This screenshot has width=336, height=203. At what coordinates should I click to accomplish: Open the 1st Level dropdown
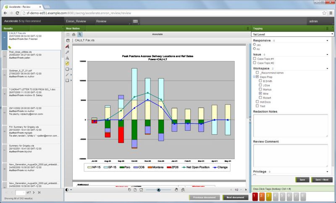click(292, 34)
